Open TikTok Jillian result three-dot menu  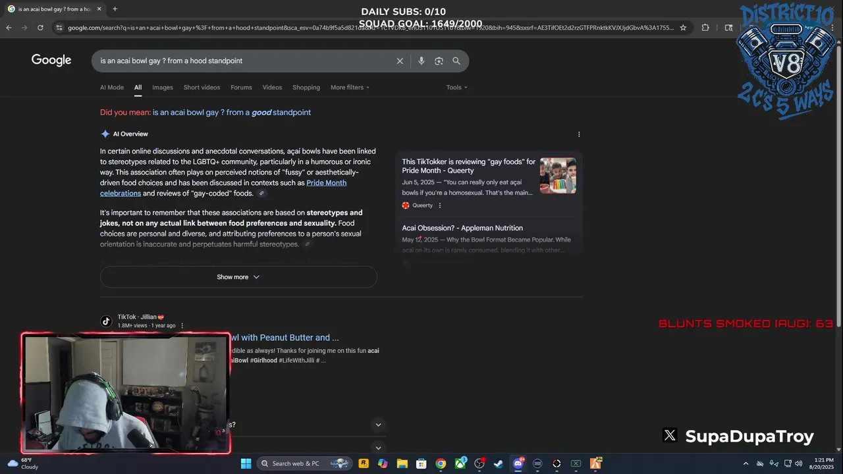(182, 325)
